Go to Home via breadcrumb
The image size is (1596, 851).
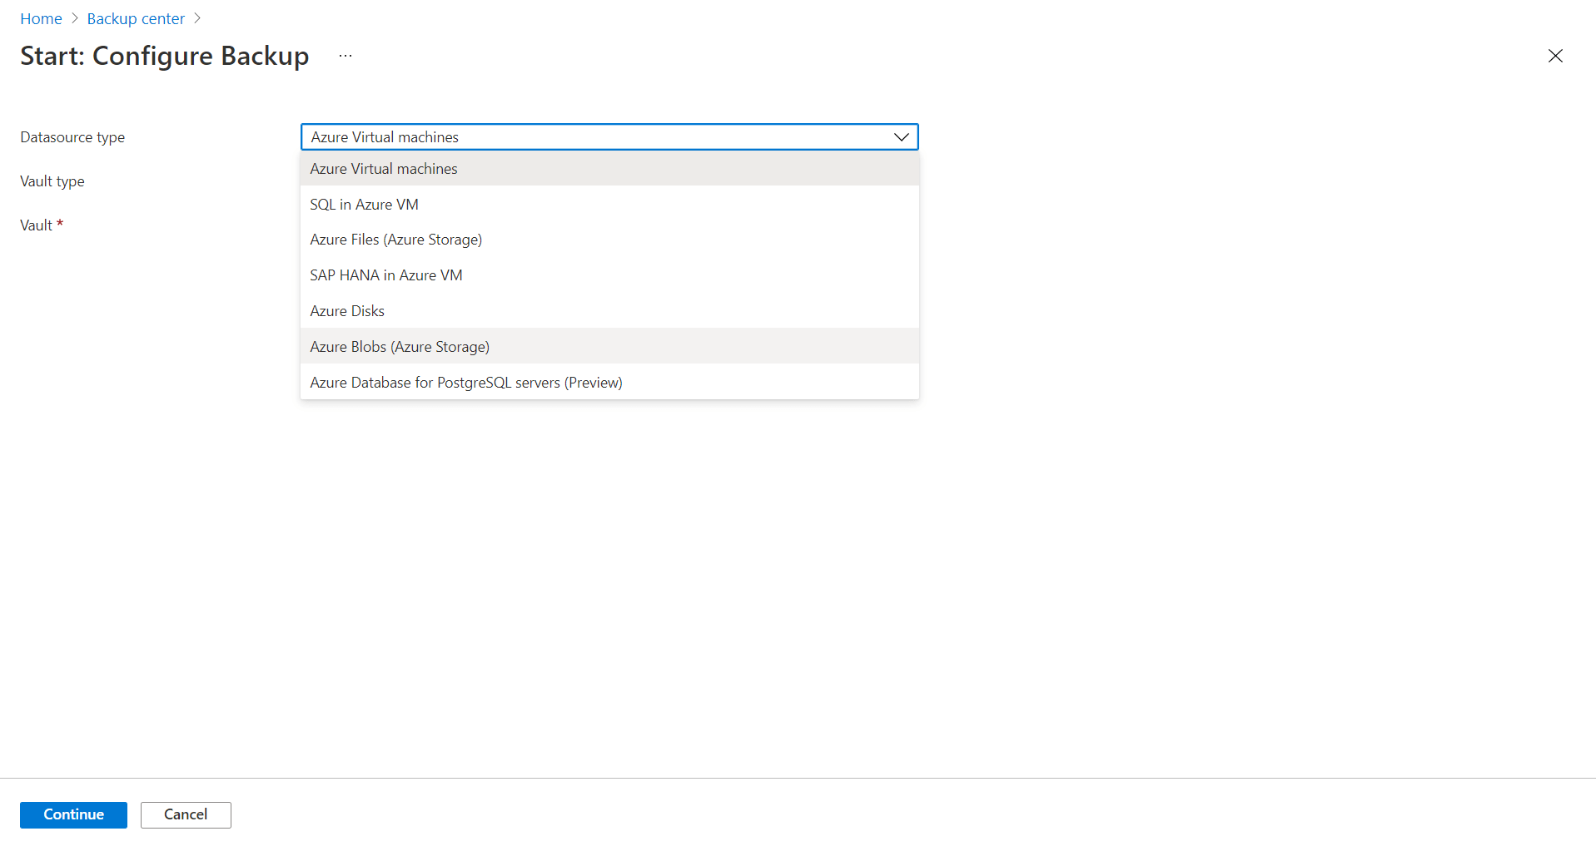click(x=41, y=18)
